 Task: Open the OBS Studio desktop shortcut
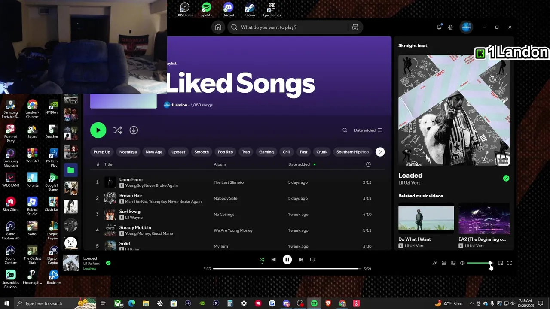185,9
